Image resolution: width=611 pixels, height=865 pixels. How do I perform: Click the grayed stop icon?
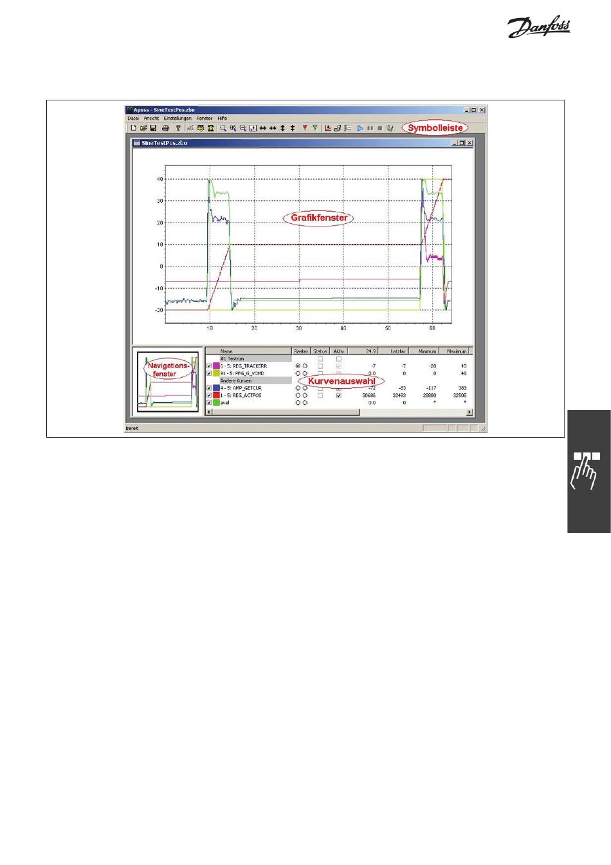(x=379, y=128)
